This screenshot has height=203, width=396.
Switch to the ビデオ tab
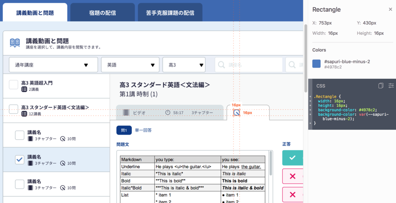coord(170,112)
